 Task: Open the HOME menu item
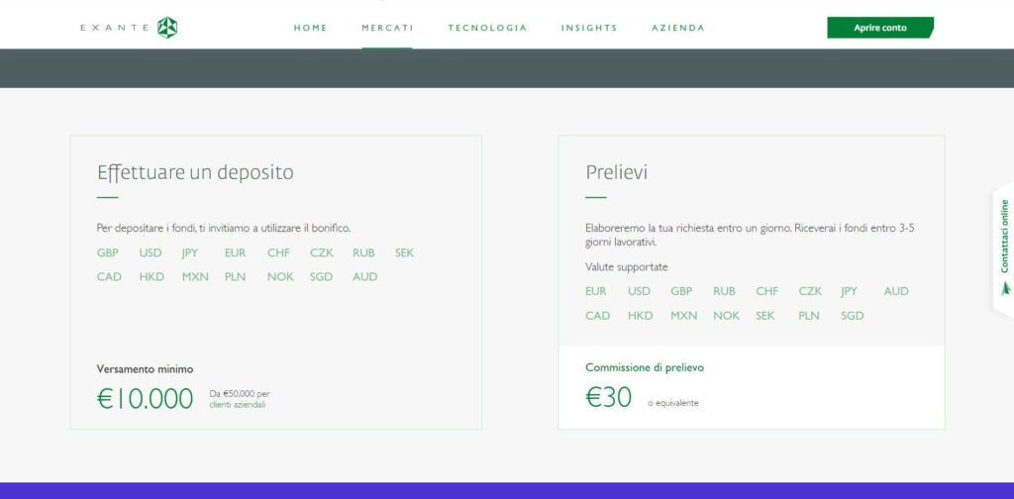310,28
